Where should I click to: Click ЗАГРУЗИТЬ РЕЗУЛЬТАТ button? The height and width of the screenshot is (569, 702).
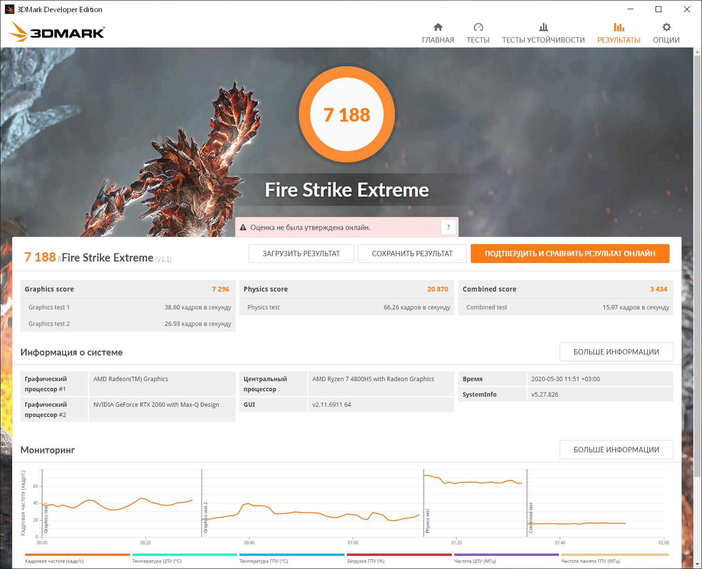(301, 253)
